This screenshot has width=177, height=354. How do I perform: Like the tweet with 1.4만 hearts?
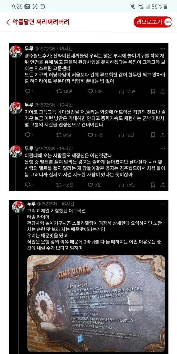[90, 91]
